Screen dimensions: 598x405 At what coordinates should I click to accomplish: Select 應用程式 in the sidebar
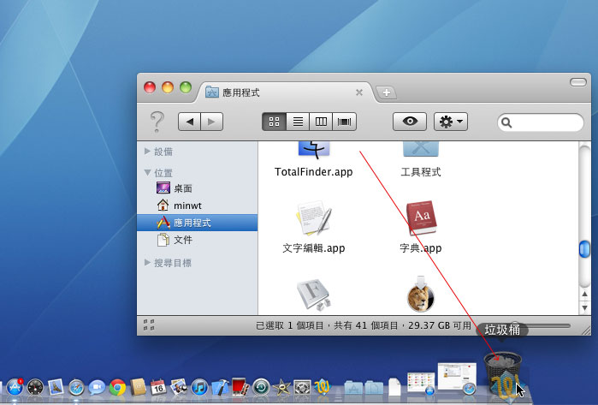pyautogui.click(x=197, y=223)
